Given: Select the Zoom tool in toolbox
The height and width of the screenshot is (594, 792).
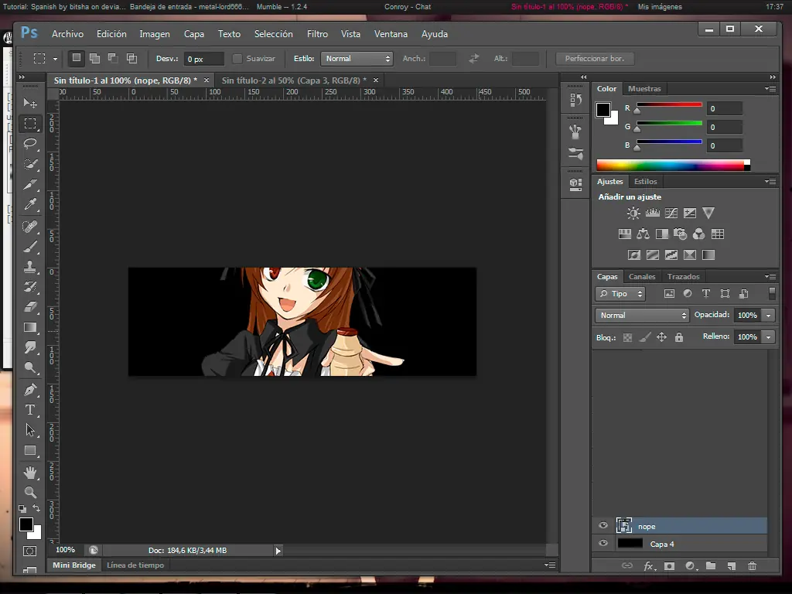Looking at the screenshot, I should pyautogui.click(x=30, y=492).
